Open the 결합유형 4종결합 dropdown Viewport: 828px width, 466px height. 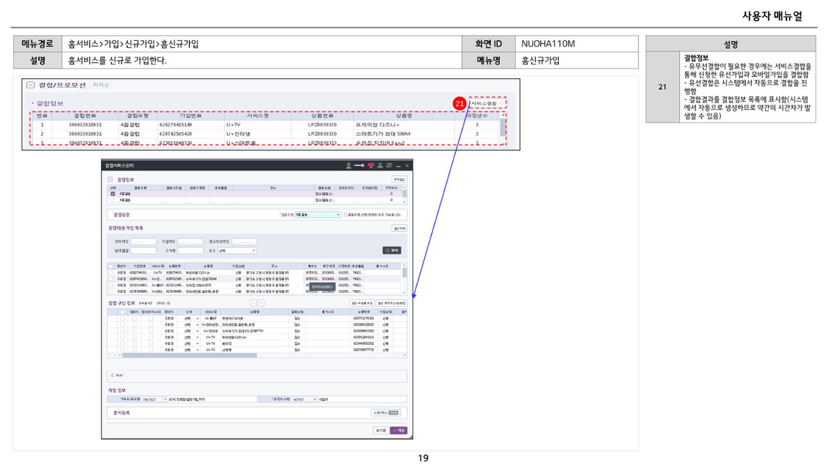point(318,215)
